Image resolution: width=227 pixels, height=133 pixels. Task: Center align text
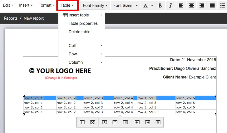pyautogui.click(x=191, y=5)
